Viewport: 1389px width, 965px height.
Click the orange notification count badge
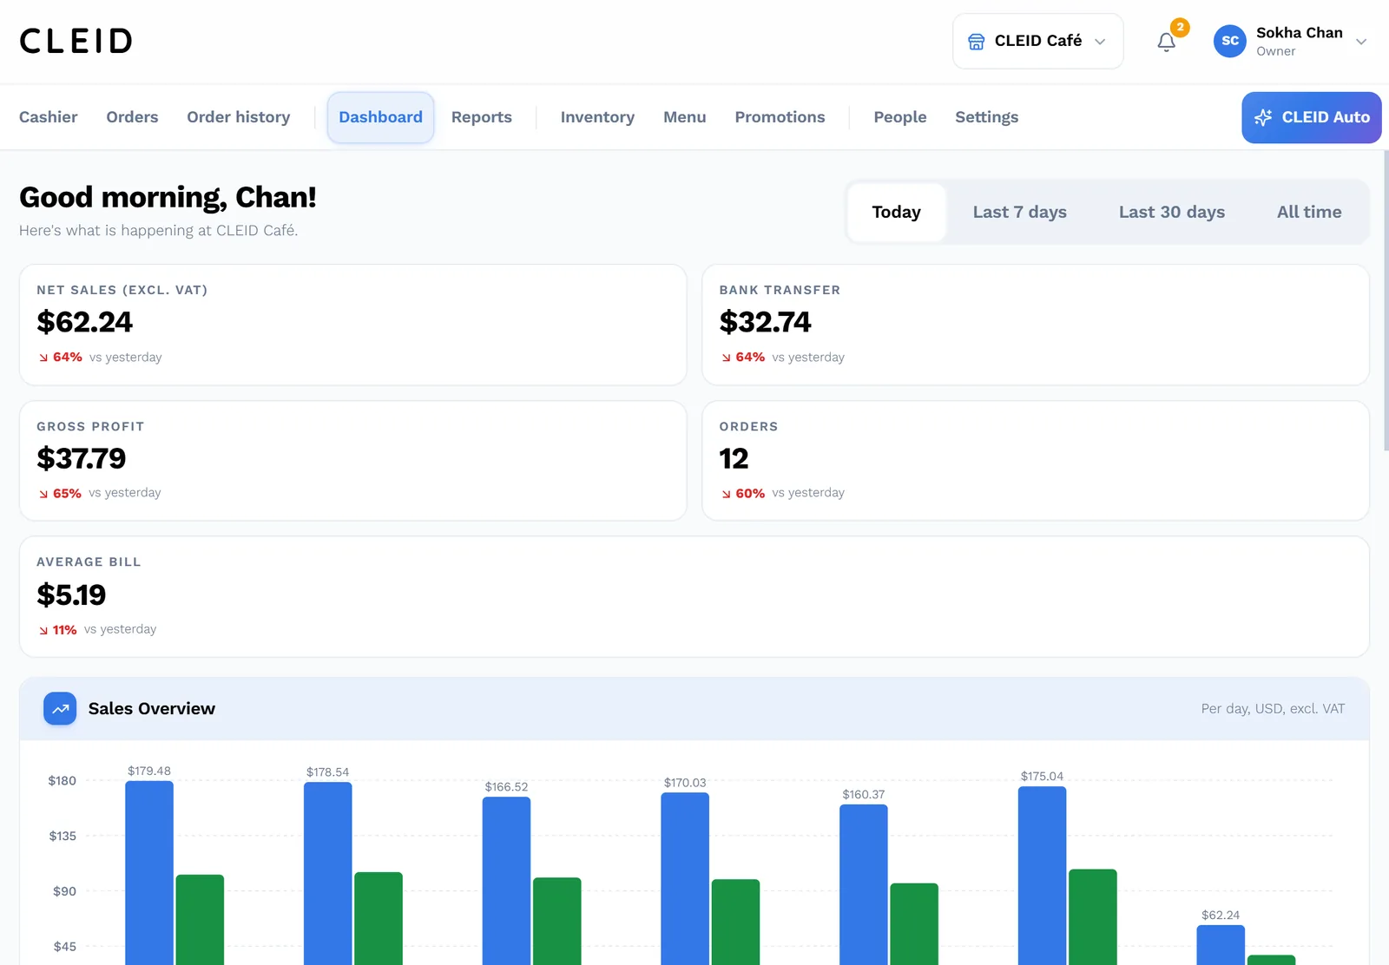pos(1180,27)
